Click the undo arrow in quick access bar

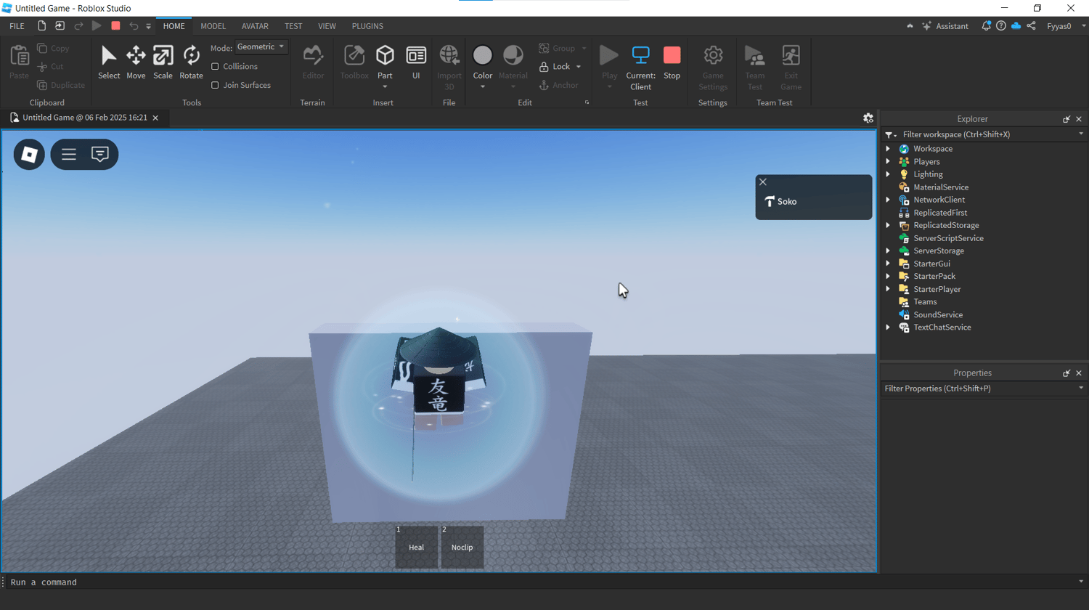[x=134, y=26]
